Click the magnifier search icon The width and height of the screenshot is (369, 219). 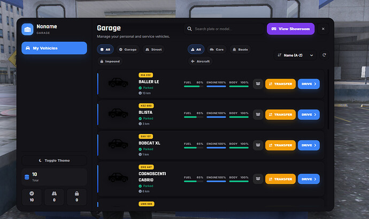click(x=189, y=29)
